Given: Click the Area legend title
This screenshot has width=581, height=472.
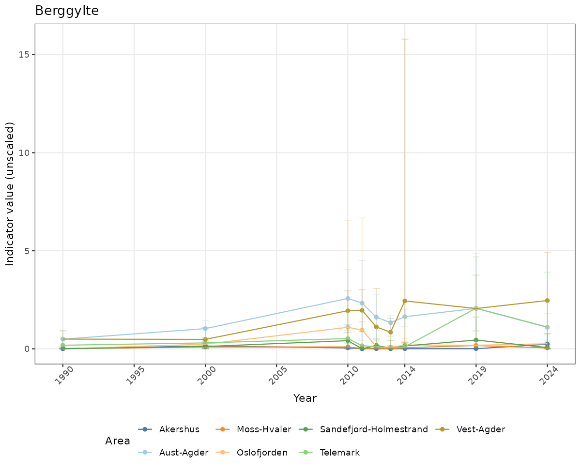Looking at the screenshot, I should 117,441.
